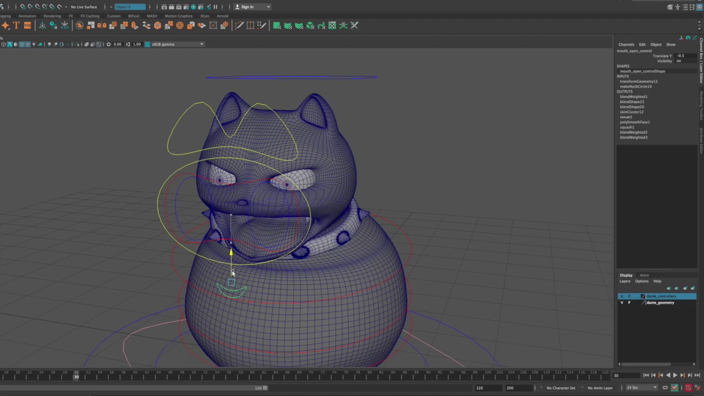704x396 pixels.
Task: Open the Options menu in Layer Editor
Action: click(x=641, y=281)
